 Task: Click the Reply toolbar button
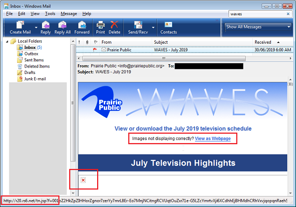[46, 27]
